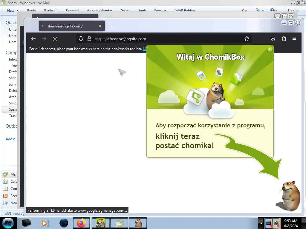The image size is (306, 229).
Task: Click Add e-mail account link in Live Mail
Action: point(11,139)
